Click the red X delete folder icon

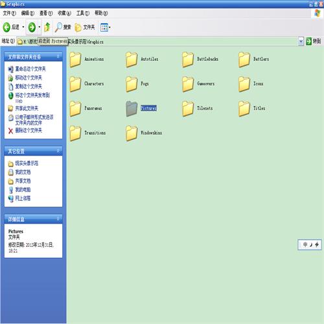coord(10,131)
